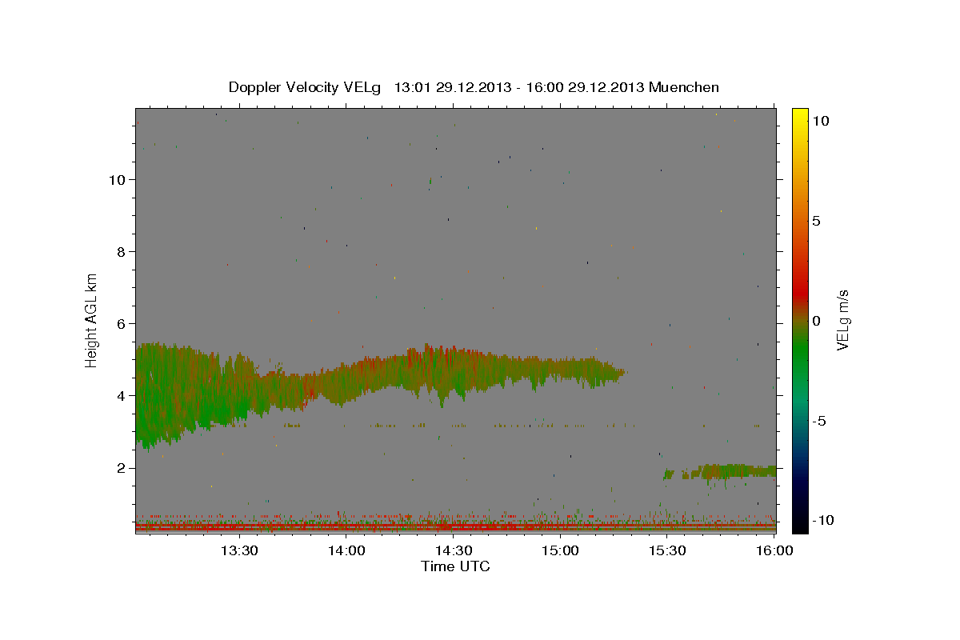Click the 16:00 time tick label
The image size is (960, 640).
tap(775, 550)
